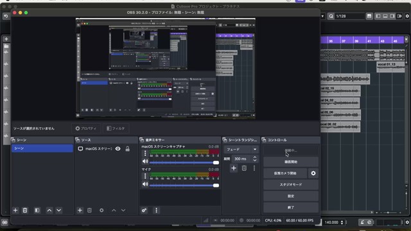The height and width of the screenshot is (231, 411).
Task: Click Cubase transport setup gear bottom right
Action: 407,222
